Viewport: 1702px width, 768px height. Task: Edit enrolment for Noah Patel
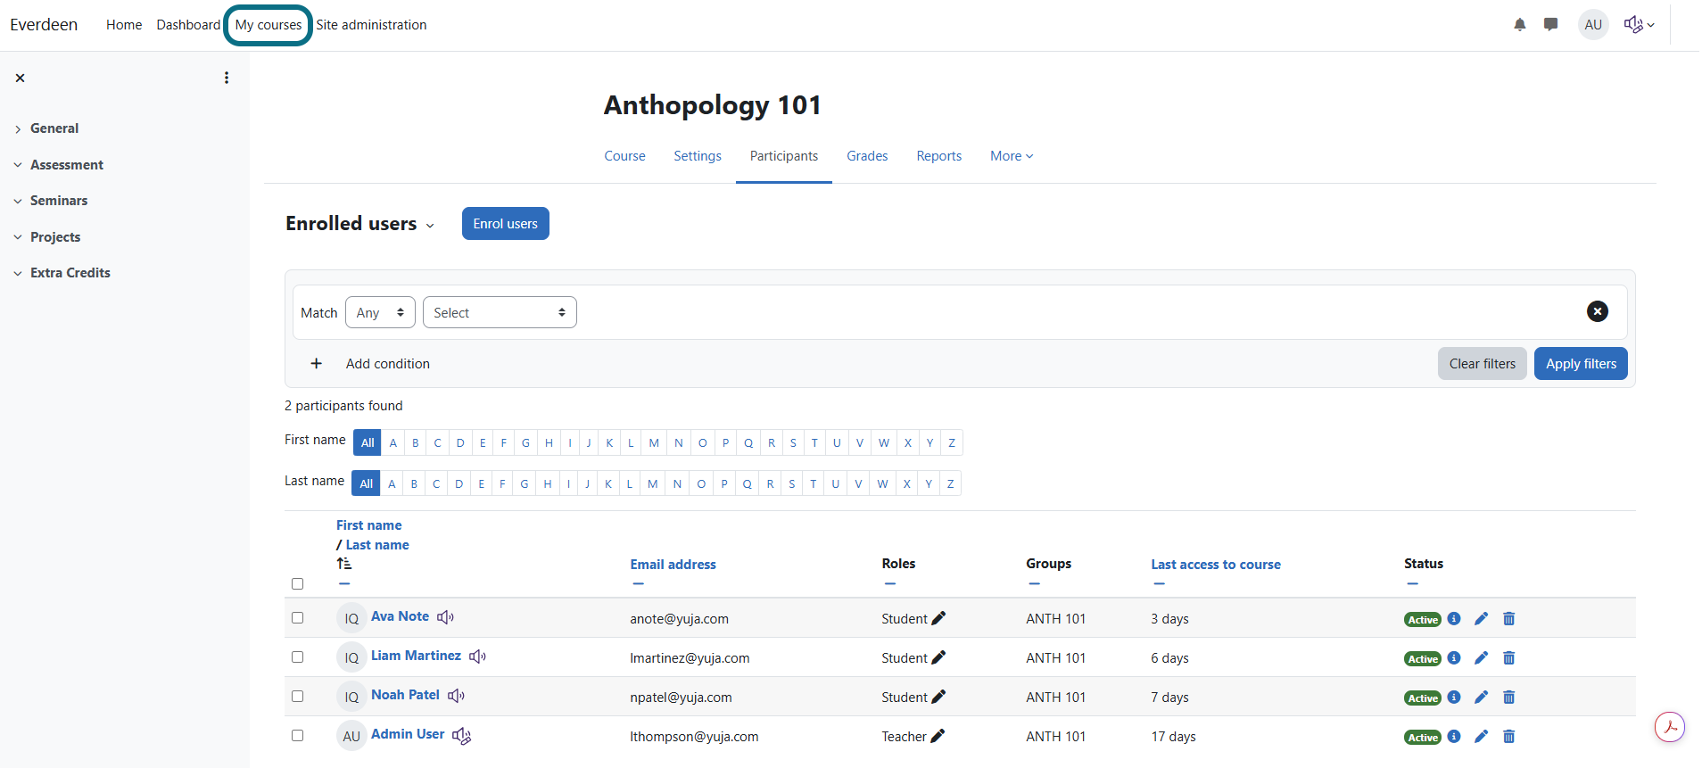click(x=1482, y=697)
